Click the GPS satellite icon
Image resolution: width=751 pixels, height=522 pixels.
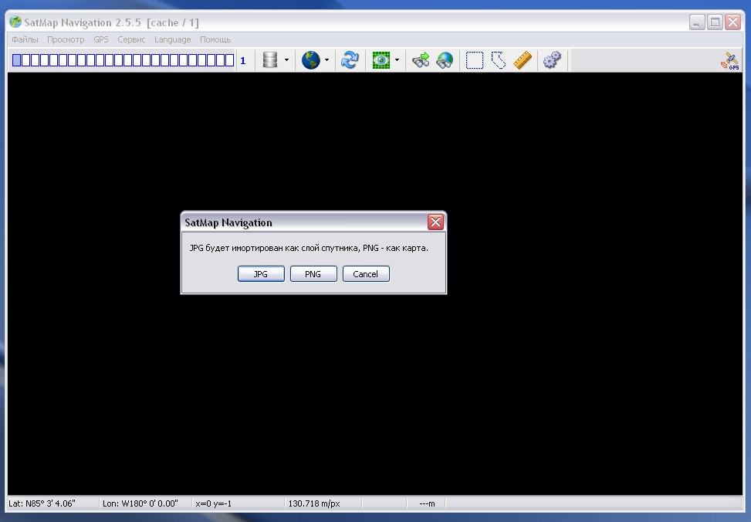point(730,60)
